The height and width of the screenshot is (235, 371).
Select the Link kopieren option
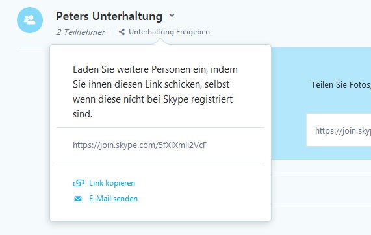point(112,183)
